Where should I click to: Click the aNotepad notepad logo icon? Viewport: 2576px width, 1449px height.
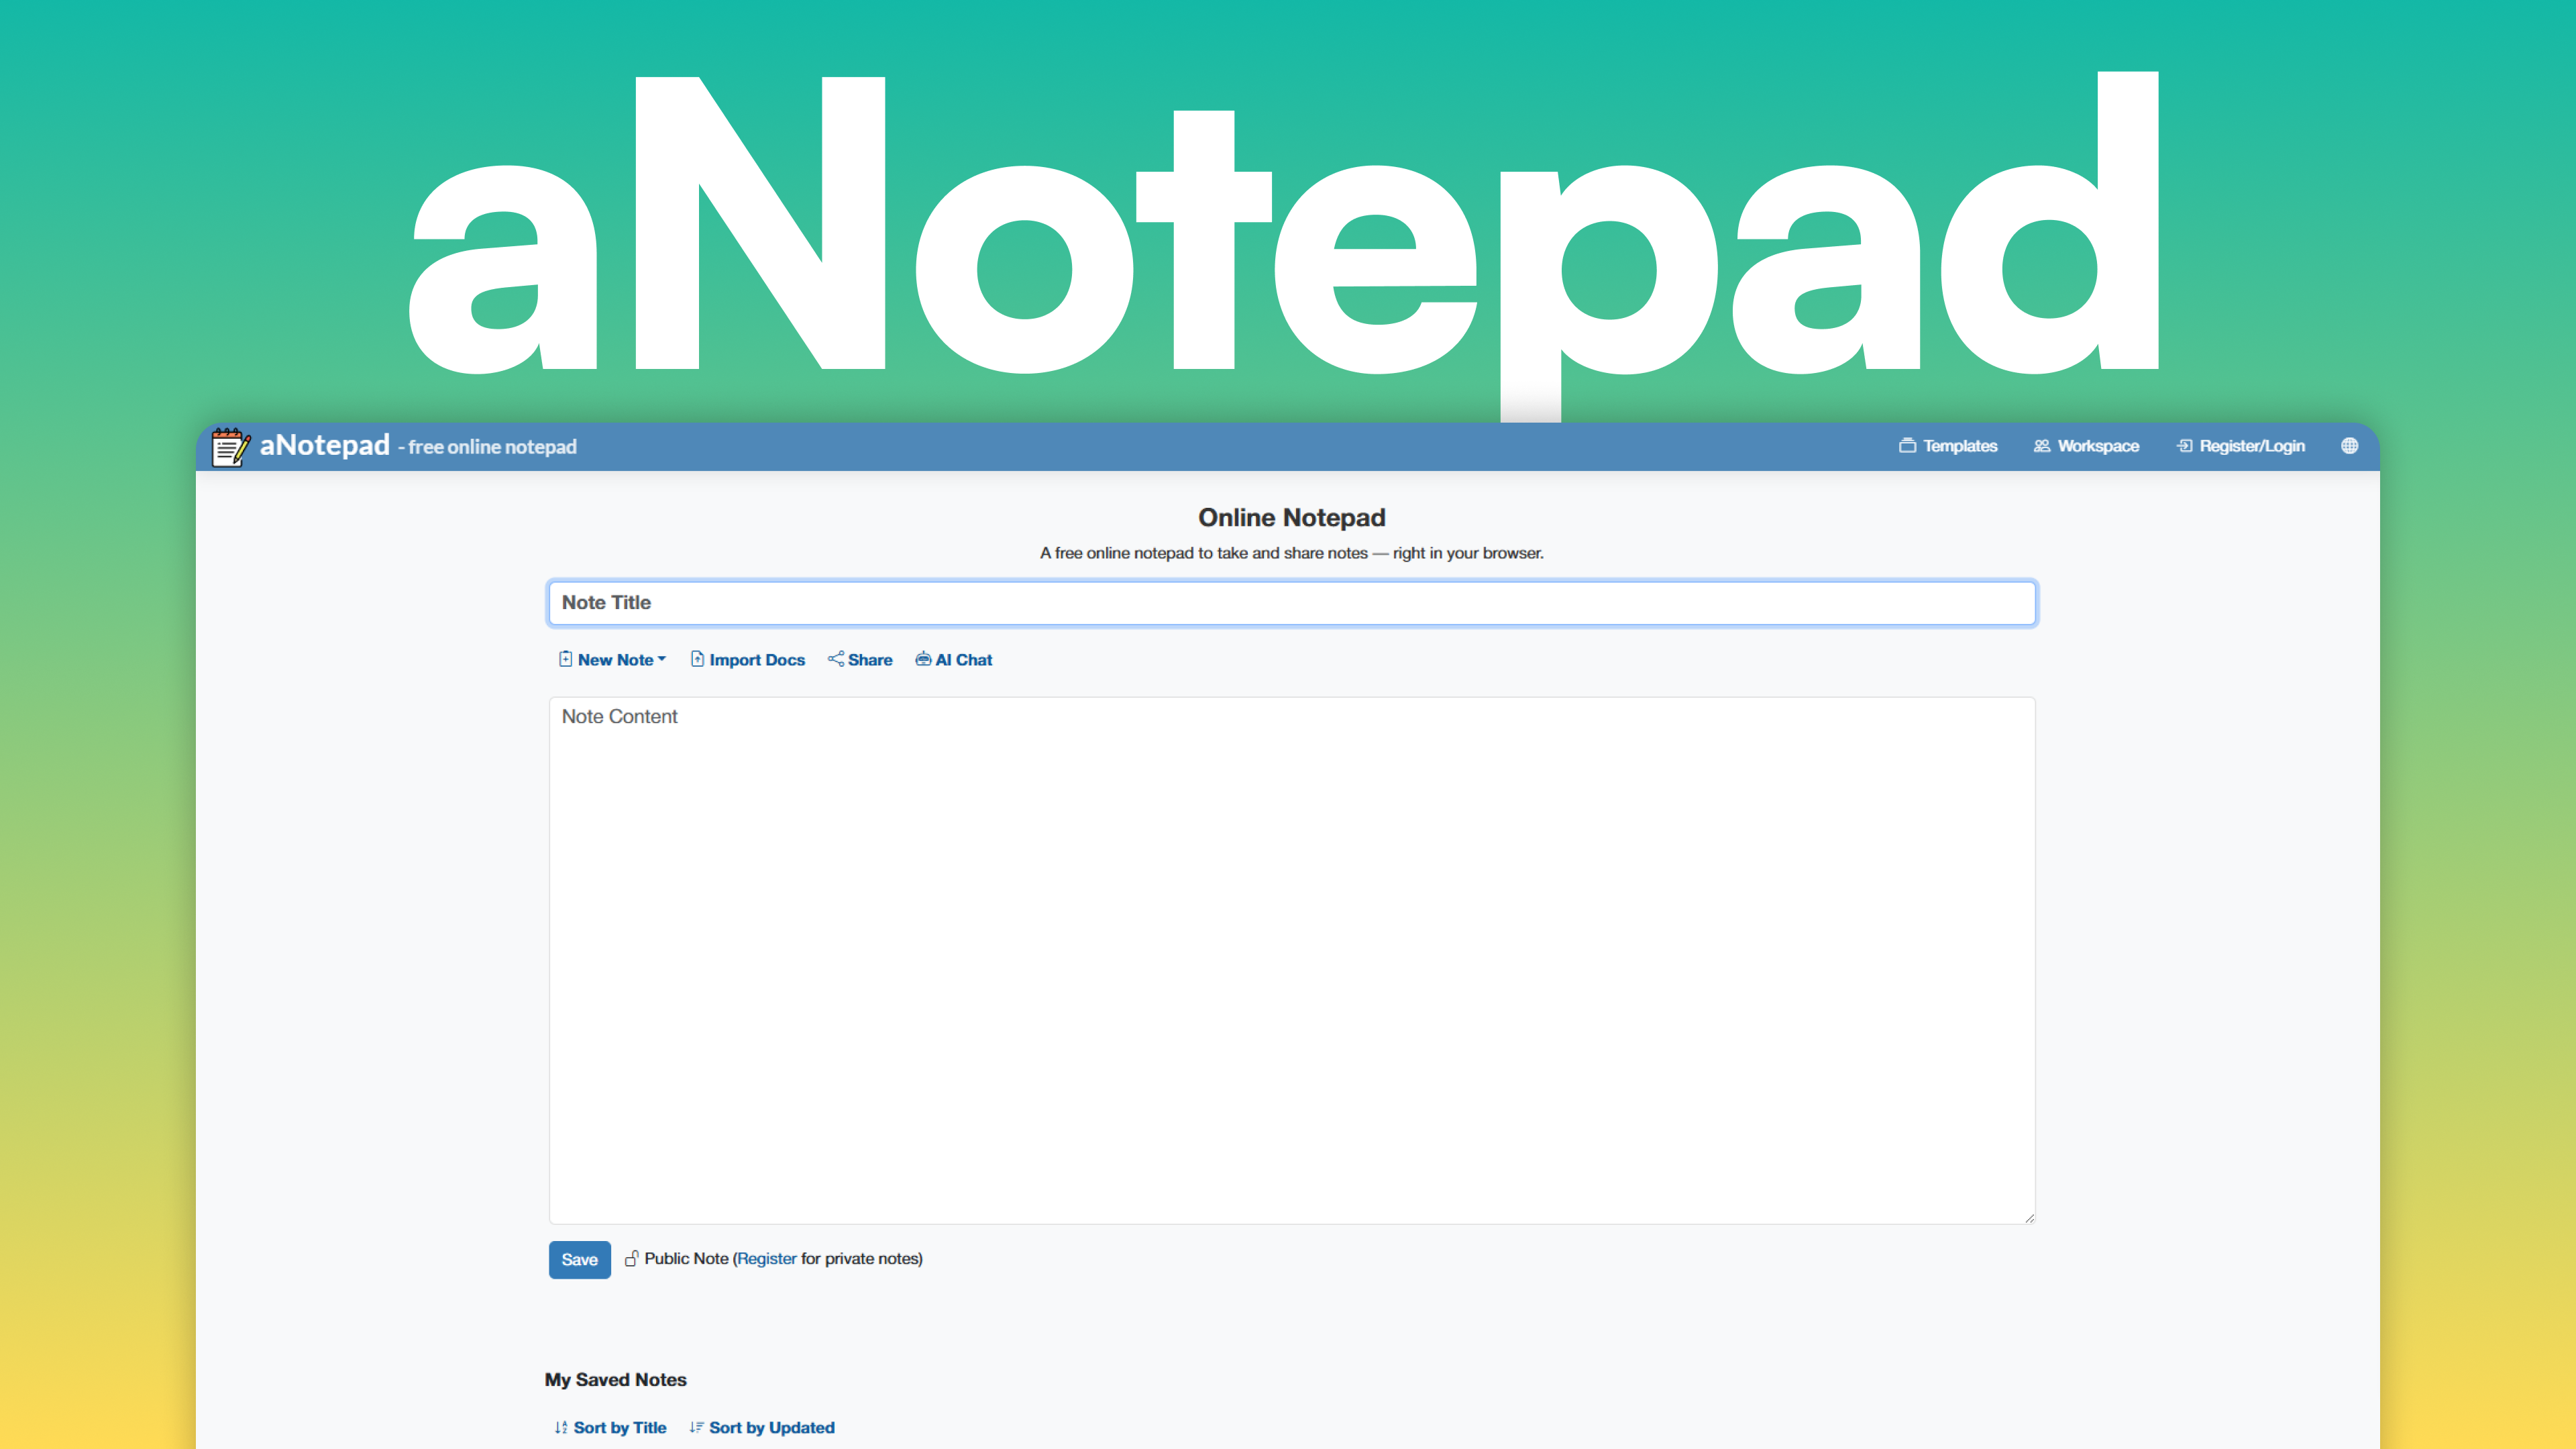tap(230, 447)
